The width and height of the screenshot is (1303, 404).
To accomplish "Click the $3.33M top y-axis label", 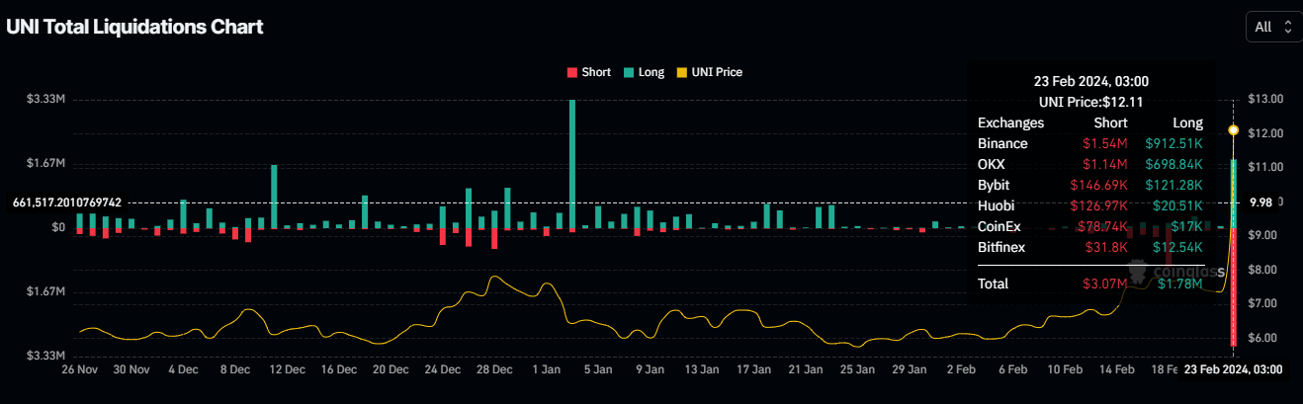I will click(46, 100).
